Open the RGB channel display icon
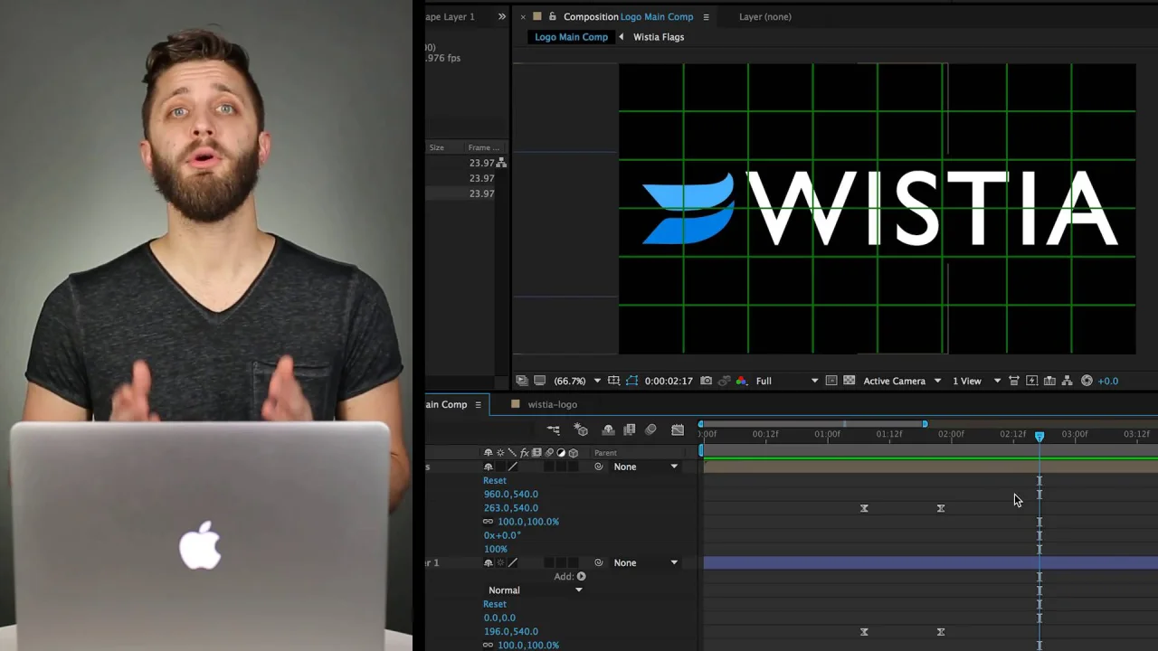This screenshot has height=651, width=1158. tap(742, 381)
